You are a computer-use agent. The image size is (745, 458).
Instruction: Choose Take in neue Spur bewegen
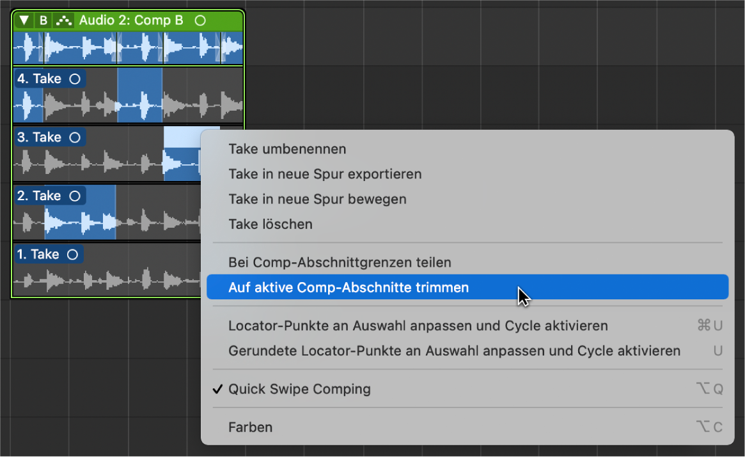click(317, 199)
